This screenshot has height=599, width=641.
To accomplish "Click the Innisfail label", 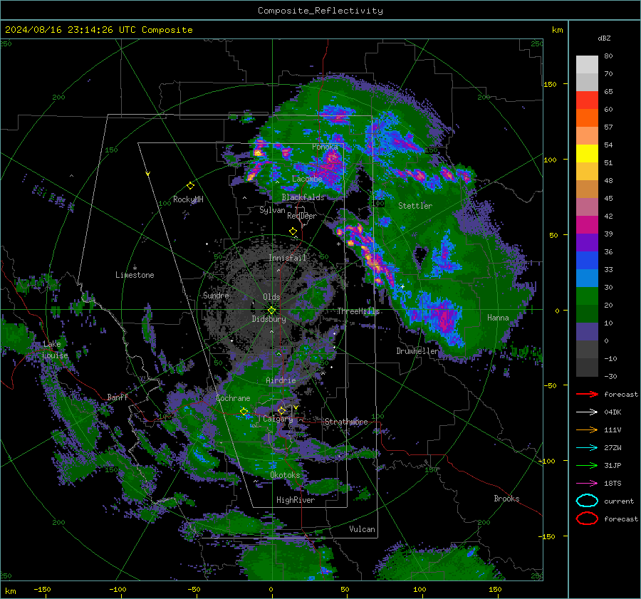I will click(287, 258).
